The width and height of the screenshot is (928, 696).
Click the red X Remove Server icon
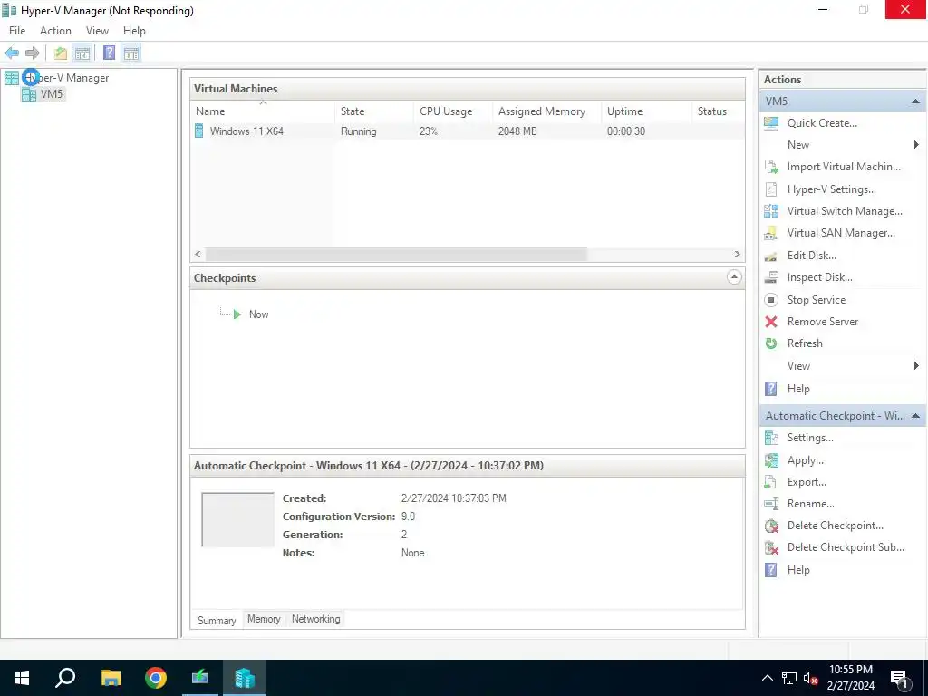[x=771, y=322]
